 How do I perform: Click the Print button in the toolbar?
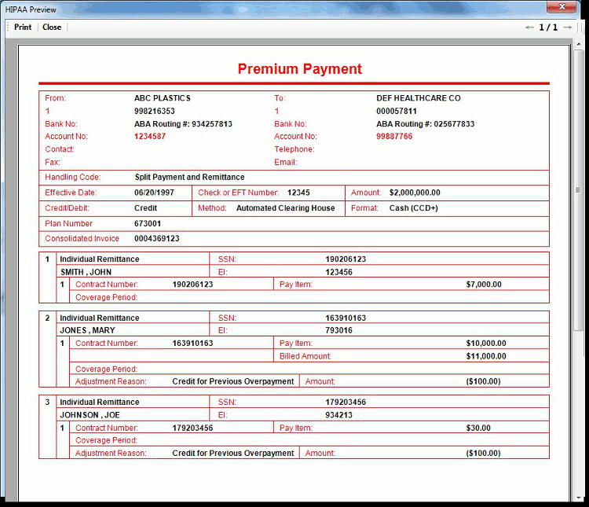[x=23, y=27]
